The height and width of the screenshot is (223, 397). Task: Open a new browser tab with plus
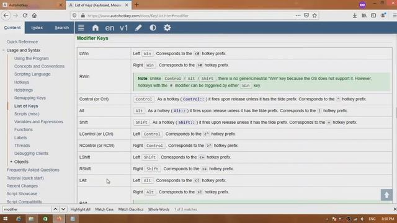pos(136,5)
